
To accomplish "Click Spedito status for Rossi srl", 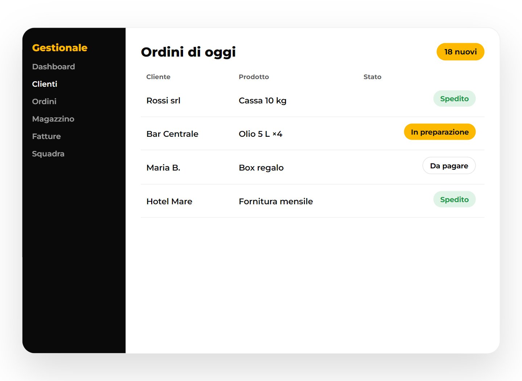I will 454,99.
